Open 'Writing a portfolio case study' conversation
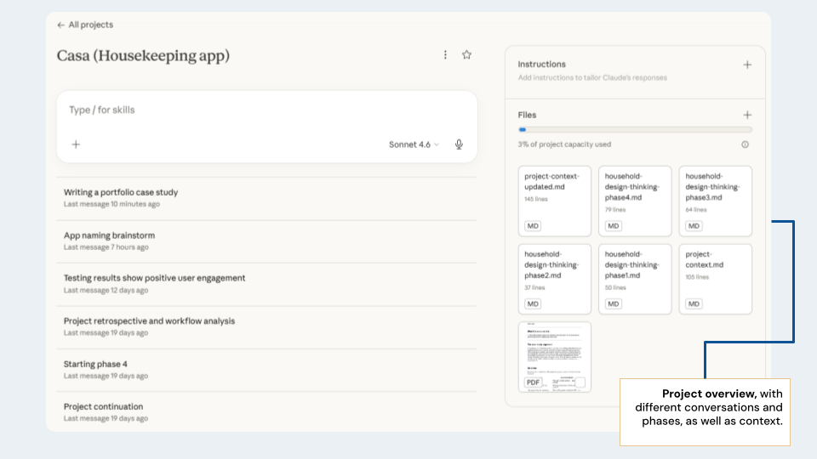Image resolution: width=817 pixels, height=459 pixels. (x=266, y=198)
